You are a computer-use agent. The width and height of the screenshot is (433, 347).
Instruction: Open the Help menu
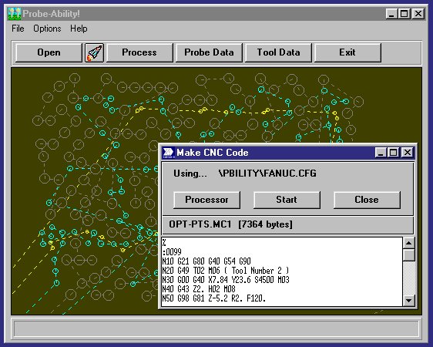tap(79, 29)
